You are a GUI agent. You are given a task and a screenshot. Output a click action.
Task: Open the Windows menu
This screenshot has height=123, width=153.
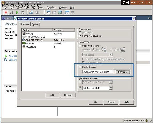(63, 7)
